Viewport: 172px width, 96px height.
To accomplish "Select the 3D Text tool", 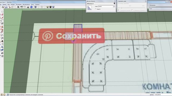I will click(2, 41).
